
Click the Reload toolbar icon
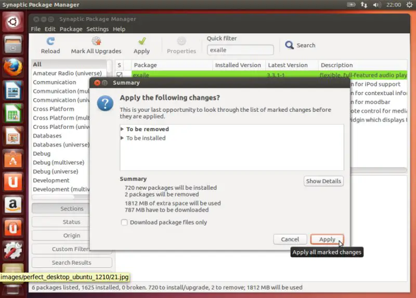50,42
